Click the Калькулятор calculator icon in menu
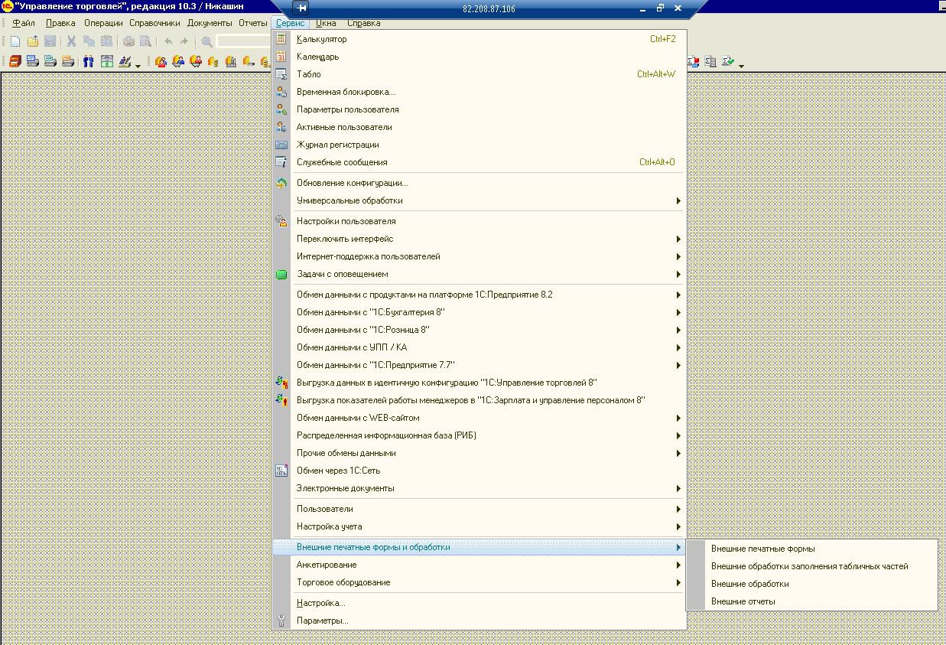The image size is (946, 645). (x=281, y=39)
